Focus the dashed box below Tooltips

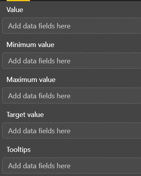point(72,166)
